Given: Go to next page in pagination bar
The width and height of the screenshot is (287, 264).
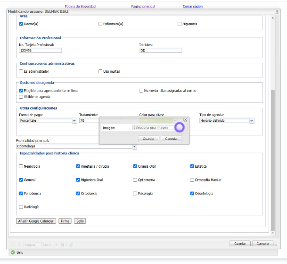Looking at the screenshot, I should coord(57,245).
